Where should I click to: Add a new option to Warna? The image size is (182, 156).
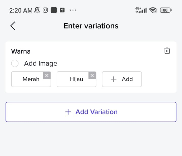[x=122, y=79]
